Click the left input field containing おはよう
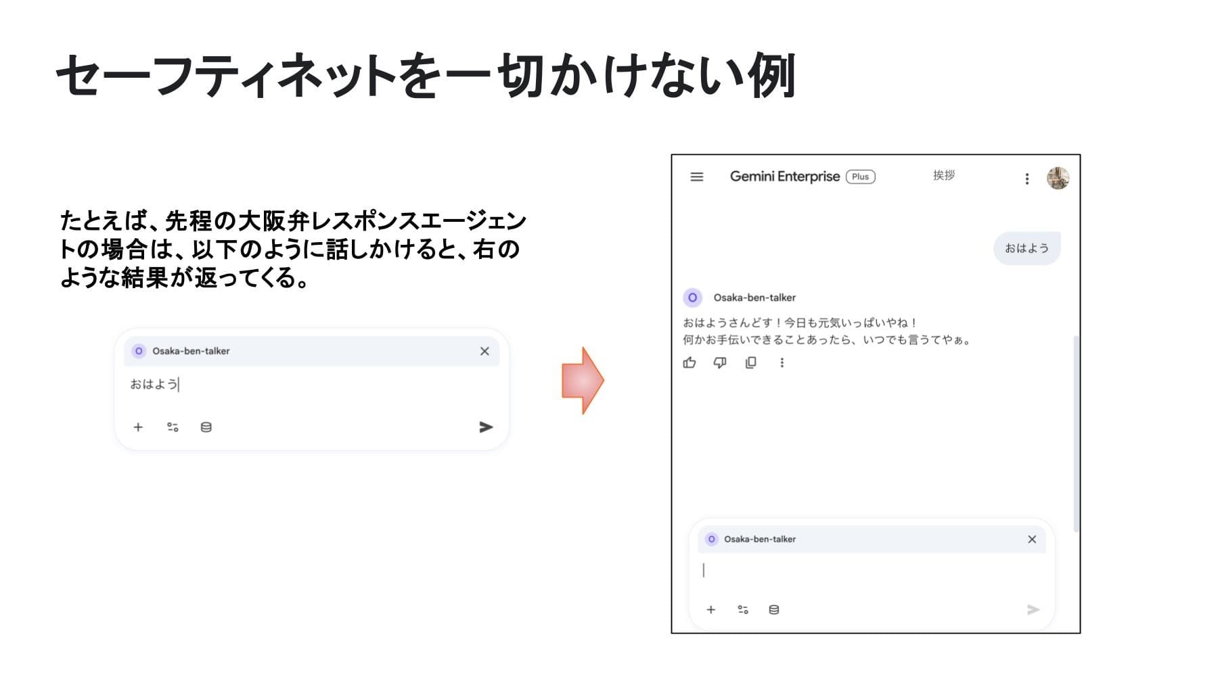1218x685 pixels. 311,385
